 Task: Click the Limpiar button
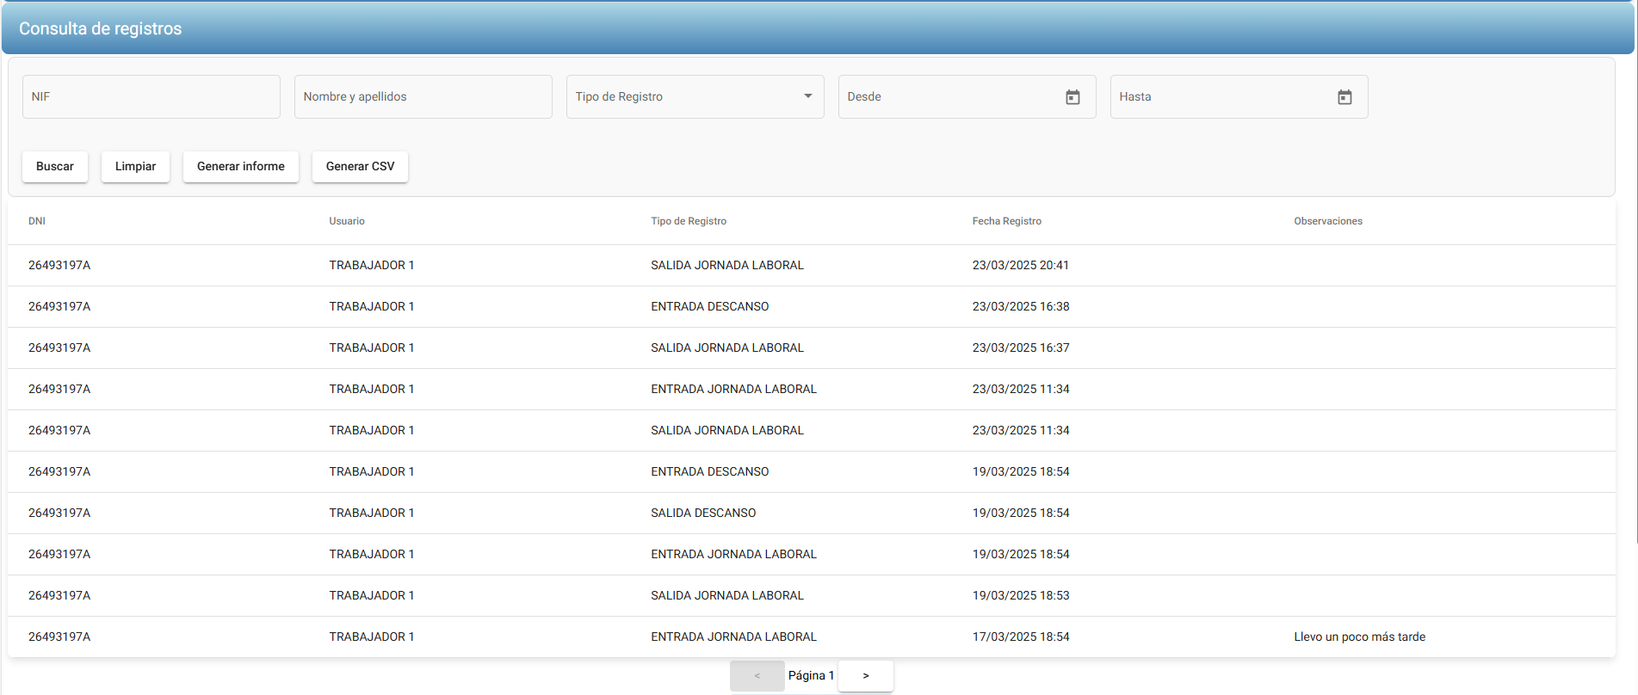[135, 166]
